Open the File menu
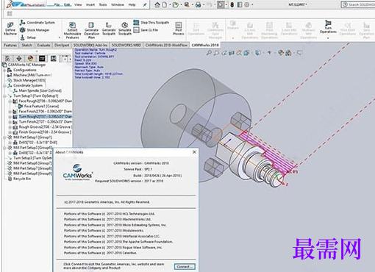375x272 pixels. pos(57,4)
